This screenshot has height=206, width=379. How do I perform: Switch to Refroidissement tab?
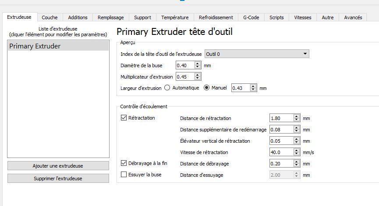216,17
